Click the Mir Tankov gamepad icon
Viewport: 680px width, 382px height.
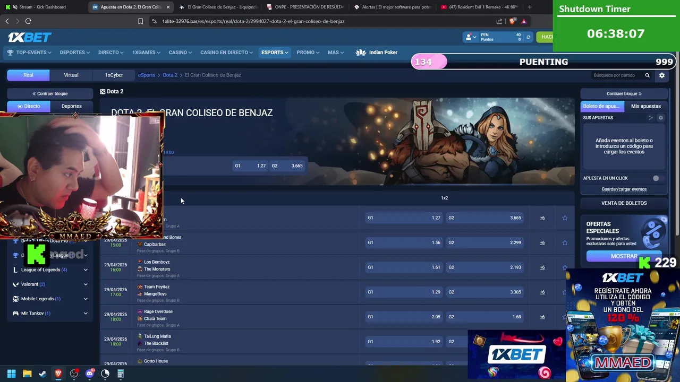tap(15, 313)
